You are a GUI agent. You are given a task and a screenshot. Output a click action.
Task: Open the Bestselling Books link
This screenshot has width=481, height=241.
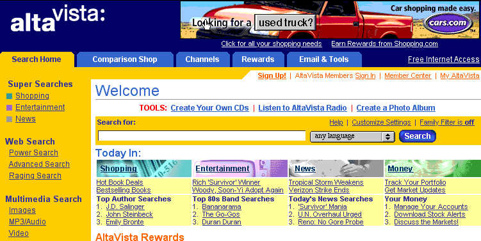(124, 190)
